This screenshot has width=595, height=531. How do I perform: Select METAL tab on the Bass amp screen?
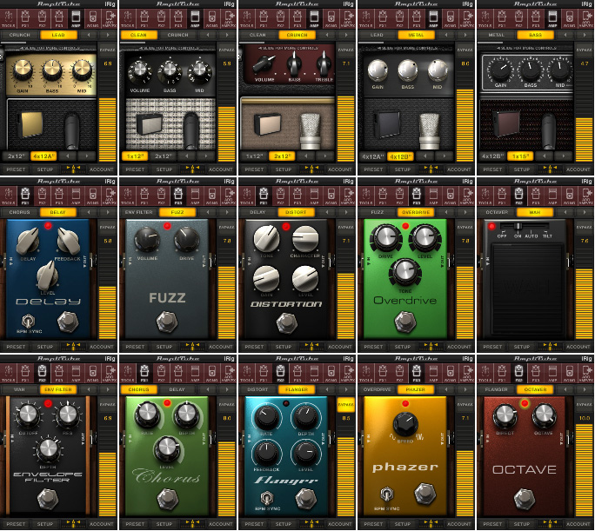click(x=497, y=35)
